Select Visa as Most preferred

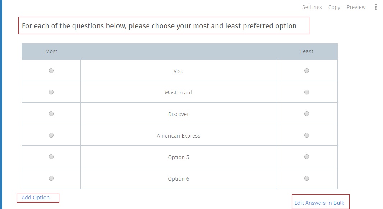coord(51,70)
